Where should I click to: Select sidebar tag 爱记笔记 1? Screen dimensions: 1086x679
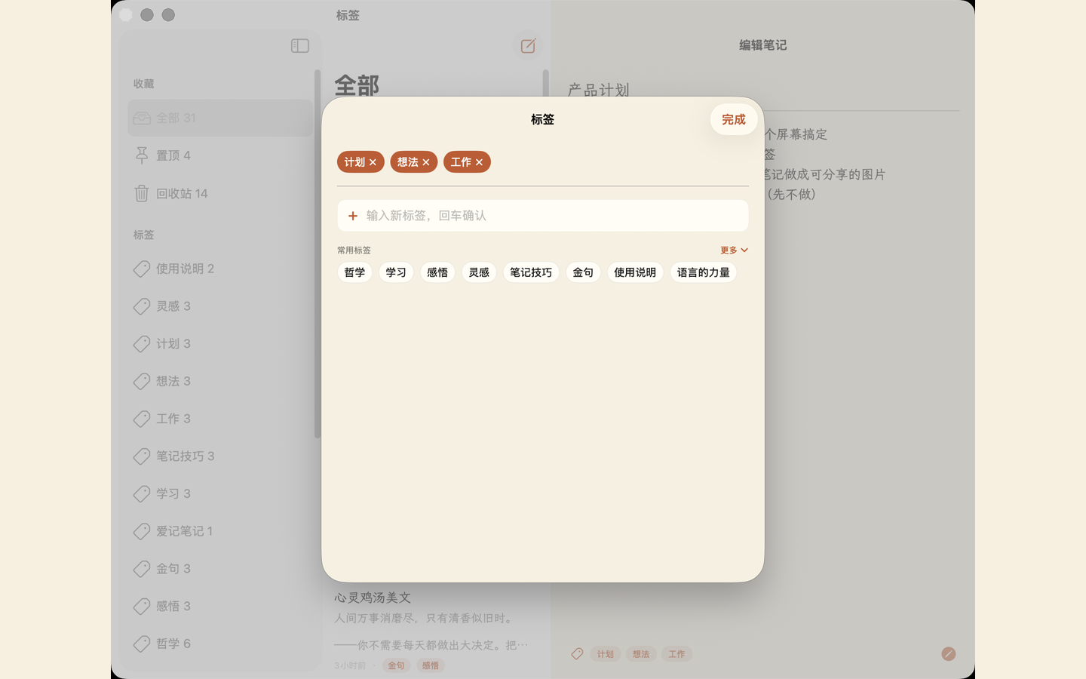click(x=220, y=531)
